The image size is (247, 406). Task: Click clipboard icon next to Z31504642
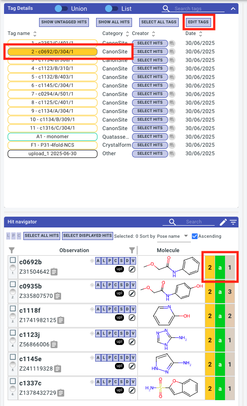54,271
